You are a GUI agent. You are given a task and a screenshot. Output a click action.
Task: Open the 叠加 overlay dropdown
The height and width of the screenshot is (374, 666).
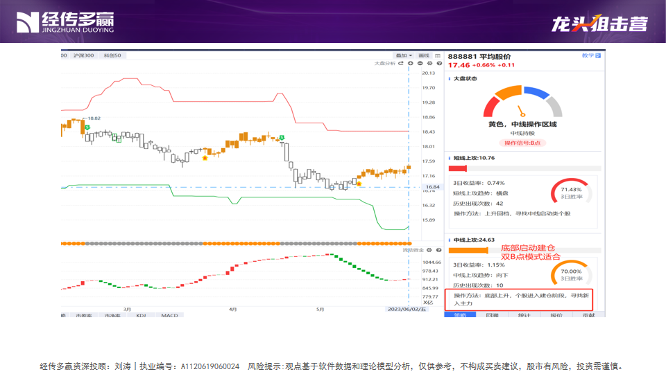404,55
